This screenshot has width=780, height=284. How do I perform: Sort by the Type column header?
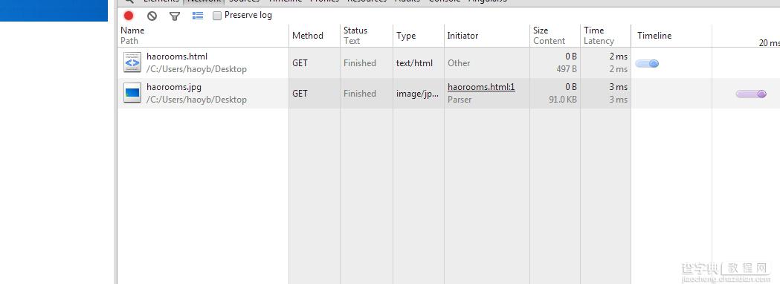click(406, 35)
